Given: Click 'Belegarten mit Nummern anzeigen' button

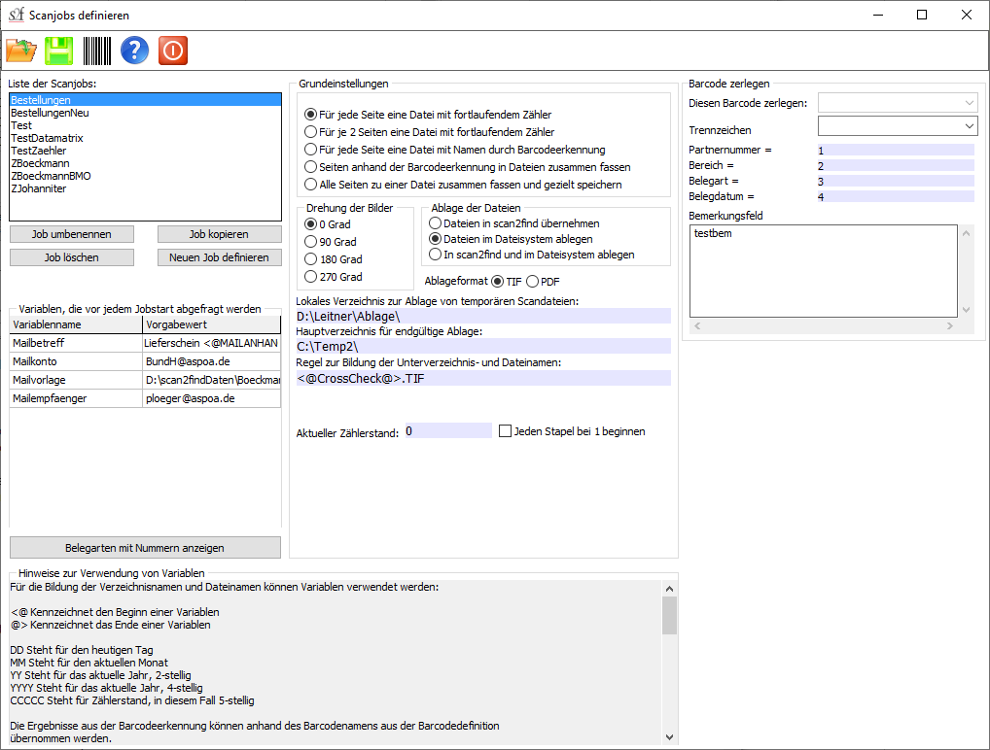Looking at the screenshot, I should [x=145, y=548].
